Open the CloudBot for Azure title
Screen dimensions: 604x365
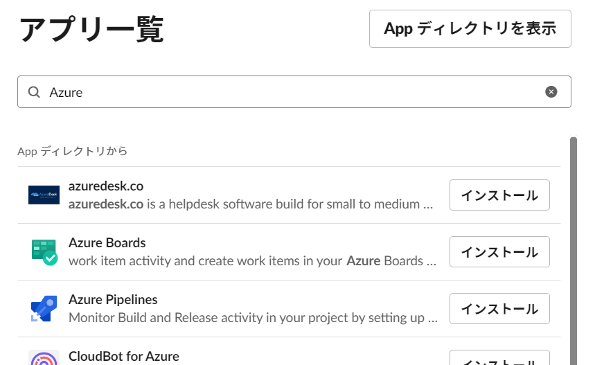tap(124, 356)
